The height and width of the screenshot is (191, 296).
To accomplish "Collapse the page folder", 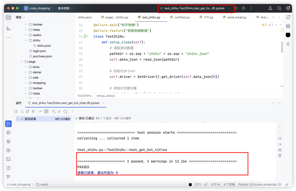I will pos(22,62).
